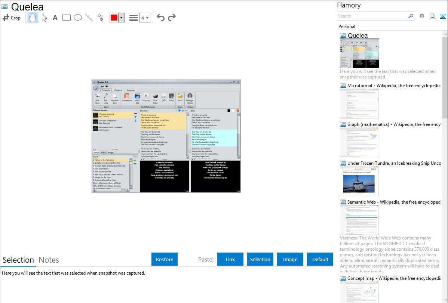
Task: Click the Default paste button
Action: click(x=320, y=259)
